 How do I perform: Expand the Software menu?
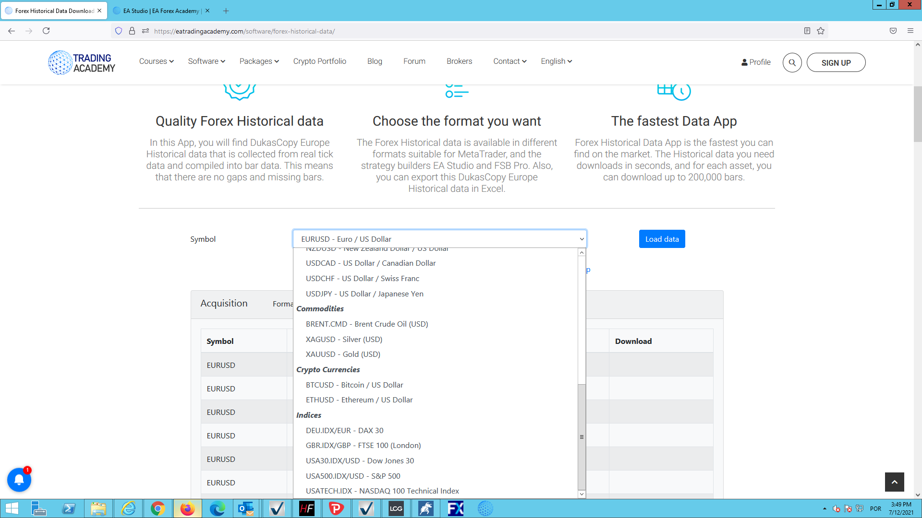point(206,61)
